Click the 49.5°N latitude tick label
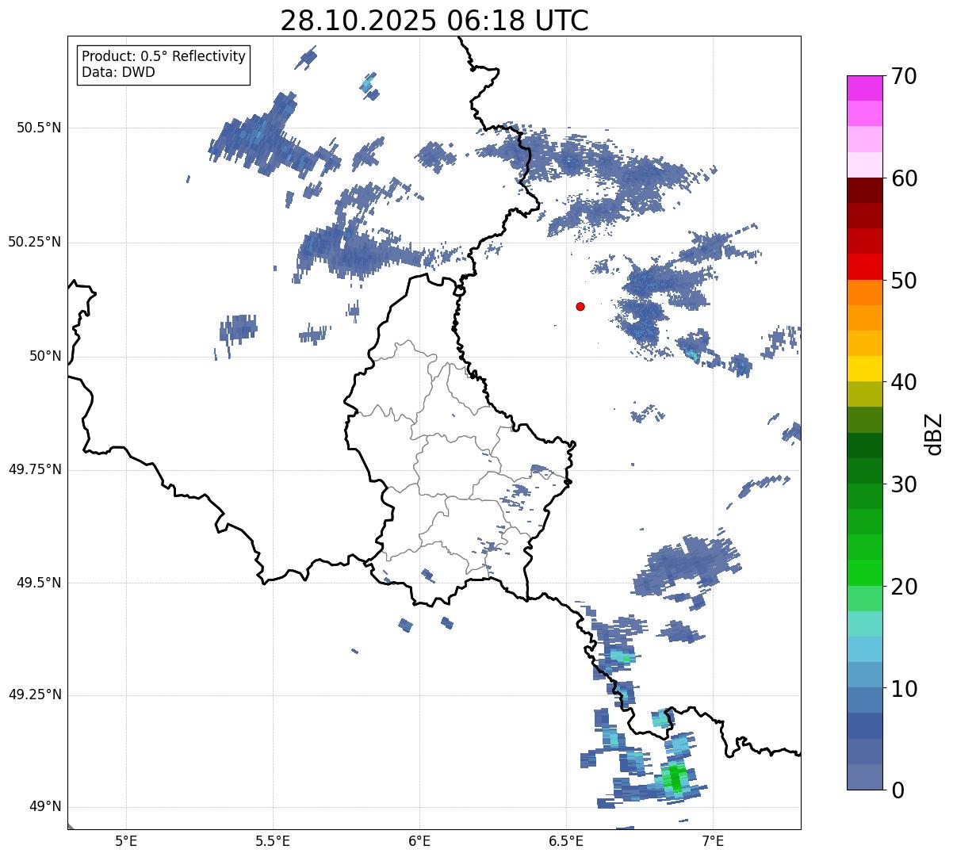The width and height of the screenshot is (953, 857). click(39, 583)
